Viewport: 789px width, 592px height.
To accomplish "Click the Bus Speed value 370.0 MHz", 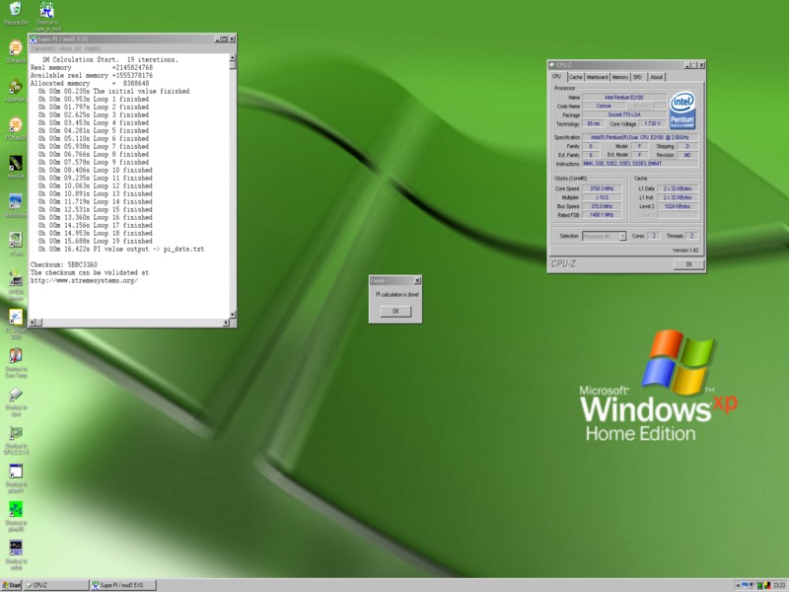I will click(x=602, y=206).
